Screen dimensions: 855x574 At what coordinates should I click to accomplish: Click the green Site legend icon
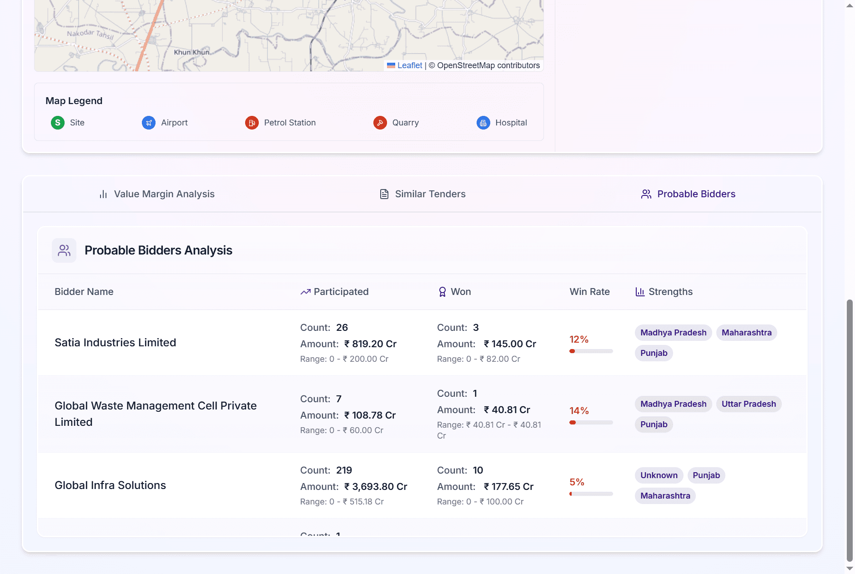coord(57,123)
